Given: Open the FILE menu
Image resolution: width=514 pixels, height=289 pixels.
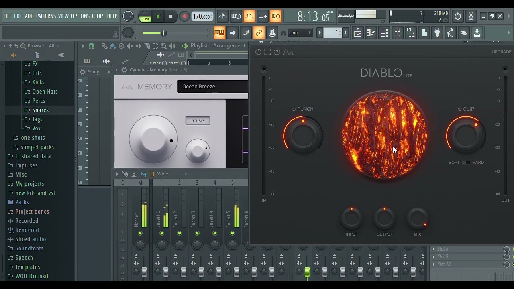Looking at the screenshot, I should pos(8,16).
